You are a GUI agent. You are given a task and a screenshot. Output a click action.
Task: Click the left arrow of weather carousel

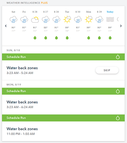coord(6,26)
